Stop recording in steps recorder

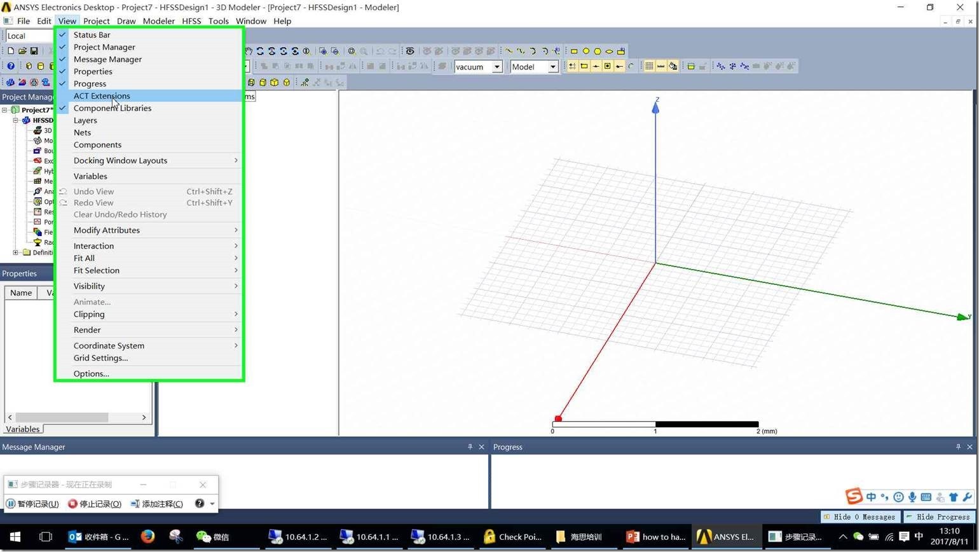[x=94, y=504]
